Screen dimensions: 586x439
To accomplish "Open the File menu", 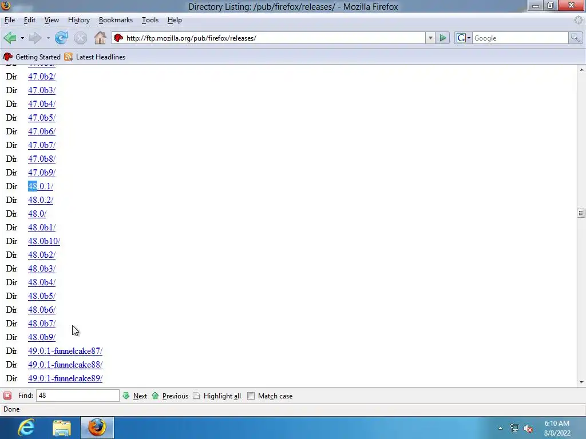I will [x=10, y=20].
